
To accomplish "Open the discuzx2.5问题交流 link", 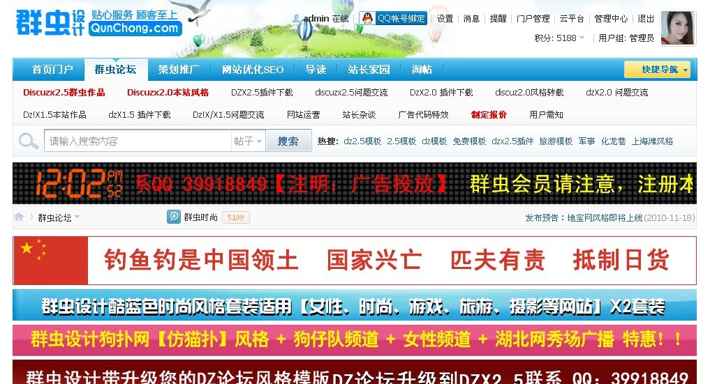I will click(x=351, y=92).
